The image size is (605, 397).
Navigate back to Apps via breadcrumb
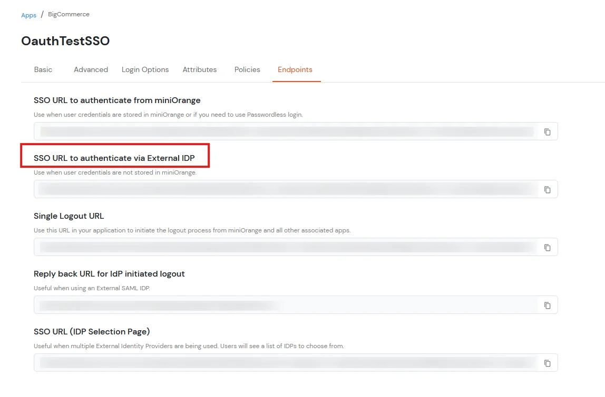coord(29,15)
